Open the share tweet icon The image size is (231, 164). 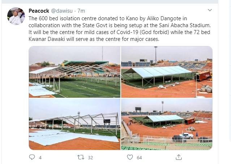(179, 157)
